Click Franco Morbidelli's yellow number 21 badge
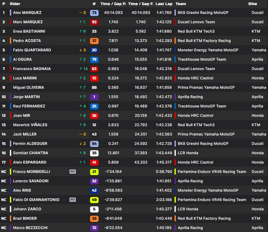Image resolution: width=268 pixels, height=232 pixels. click(x=94, y=172)
